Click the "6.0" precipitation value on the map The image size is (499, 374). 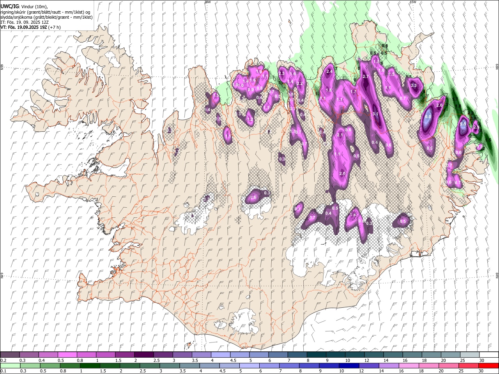[x=428, y=116]
